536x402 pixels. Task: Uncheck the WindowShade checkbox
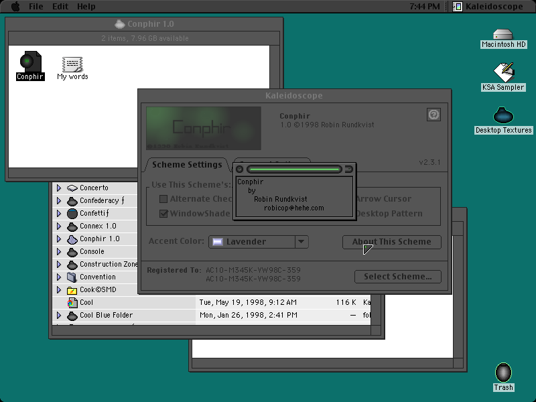[163, 214]
